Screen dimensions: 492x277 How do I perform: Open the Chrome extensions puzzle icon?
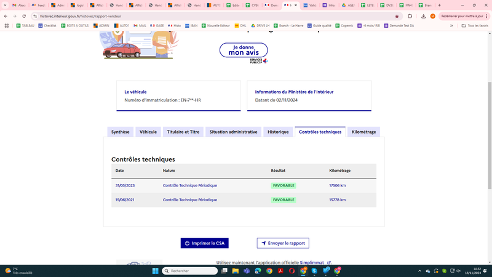[x=410, y=16]
